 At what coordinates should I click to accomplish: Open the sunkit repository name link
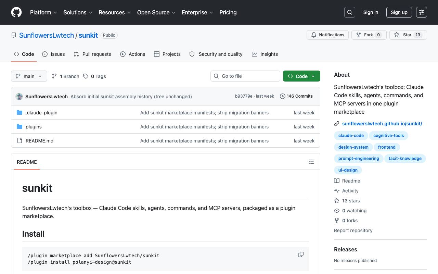pos(88,35)
